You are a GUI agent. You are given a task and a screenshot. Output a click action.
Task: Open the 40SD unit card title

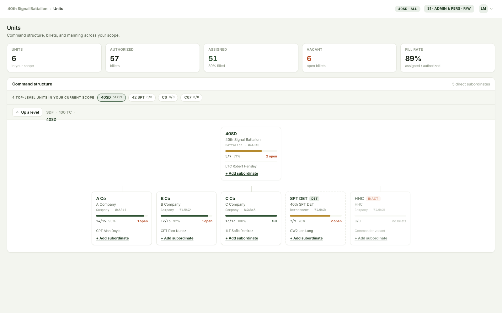[231, 134]
